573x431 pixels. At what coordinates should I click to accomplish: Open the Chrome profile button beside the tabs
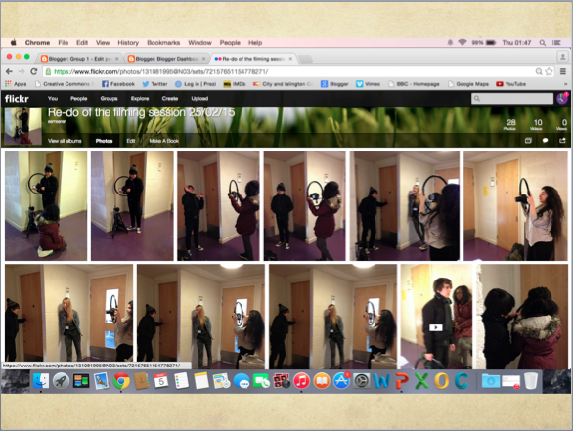click(563, 57)
